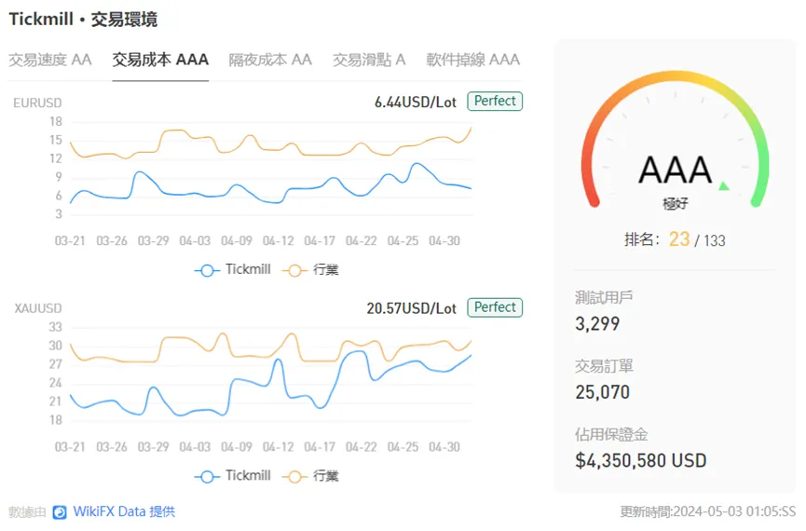This screenshot has width=806, height=531.
Task: Click the 交易訂單 value 25,070
Action: pyautogui.click(x=603, y=391)
